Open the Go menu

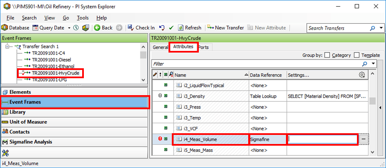pyautogui.click(x=66, y=18)
